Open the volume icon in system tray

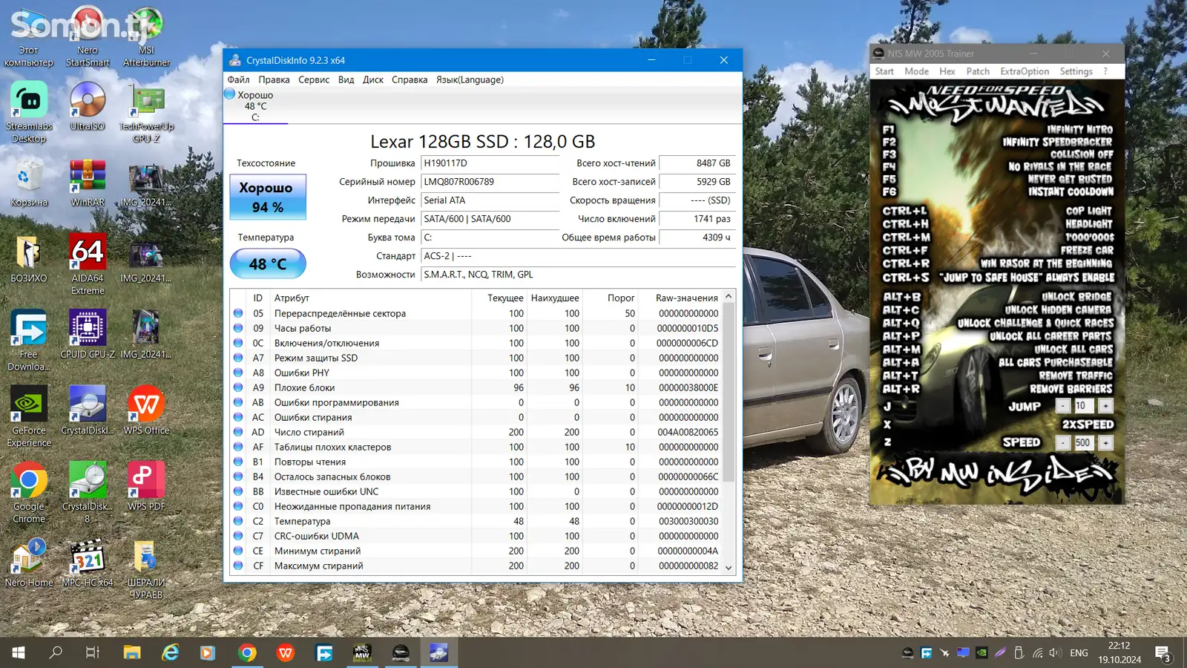click(x=1055, y=653)
